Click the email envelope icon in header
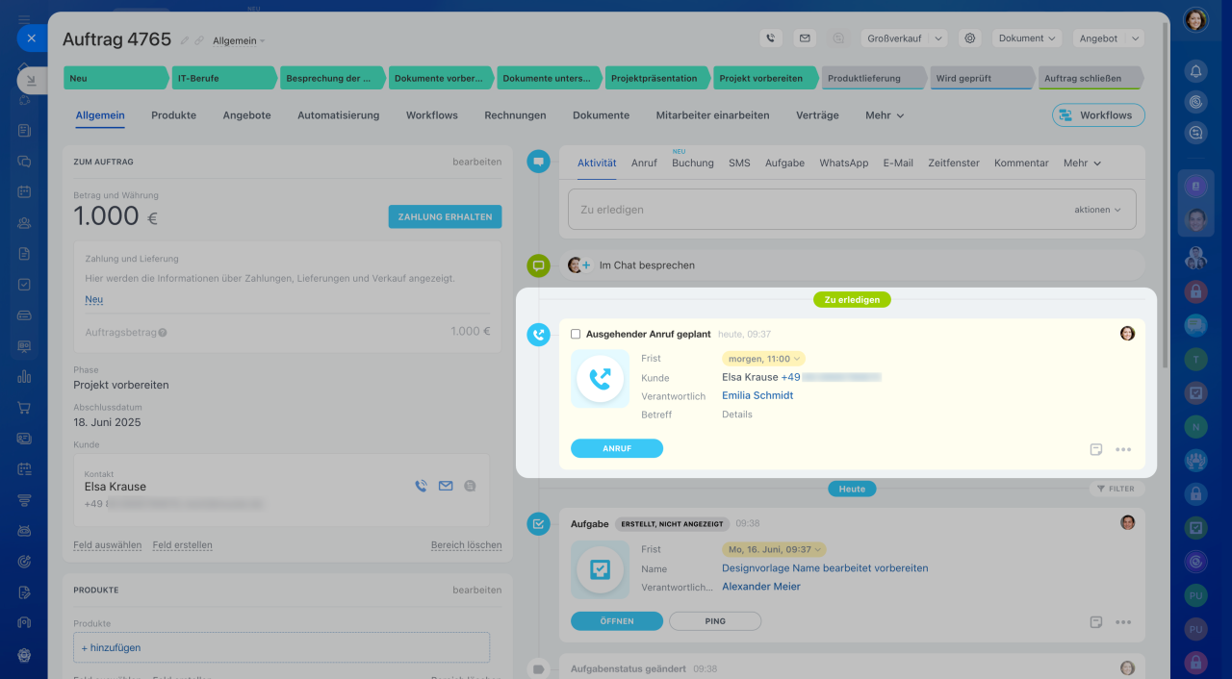Viewport: 1232px width, 679px height. coord(805,38)
